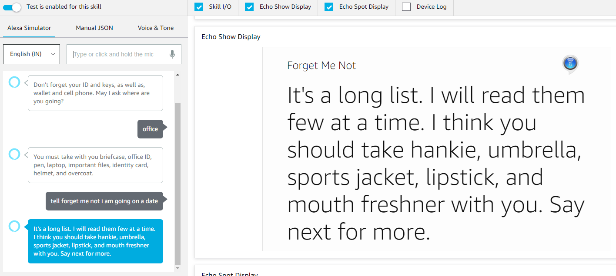Uncheck the Echo Spot Display checkbox
This screenshot has height=276, width=616.
[x=329, y=7]
